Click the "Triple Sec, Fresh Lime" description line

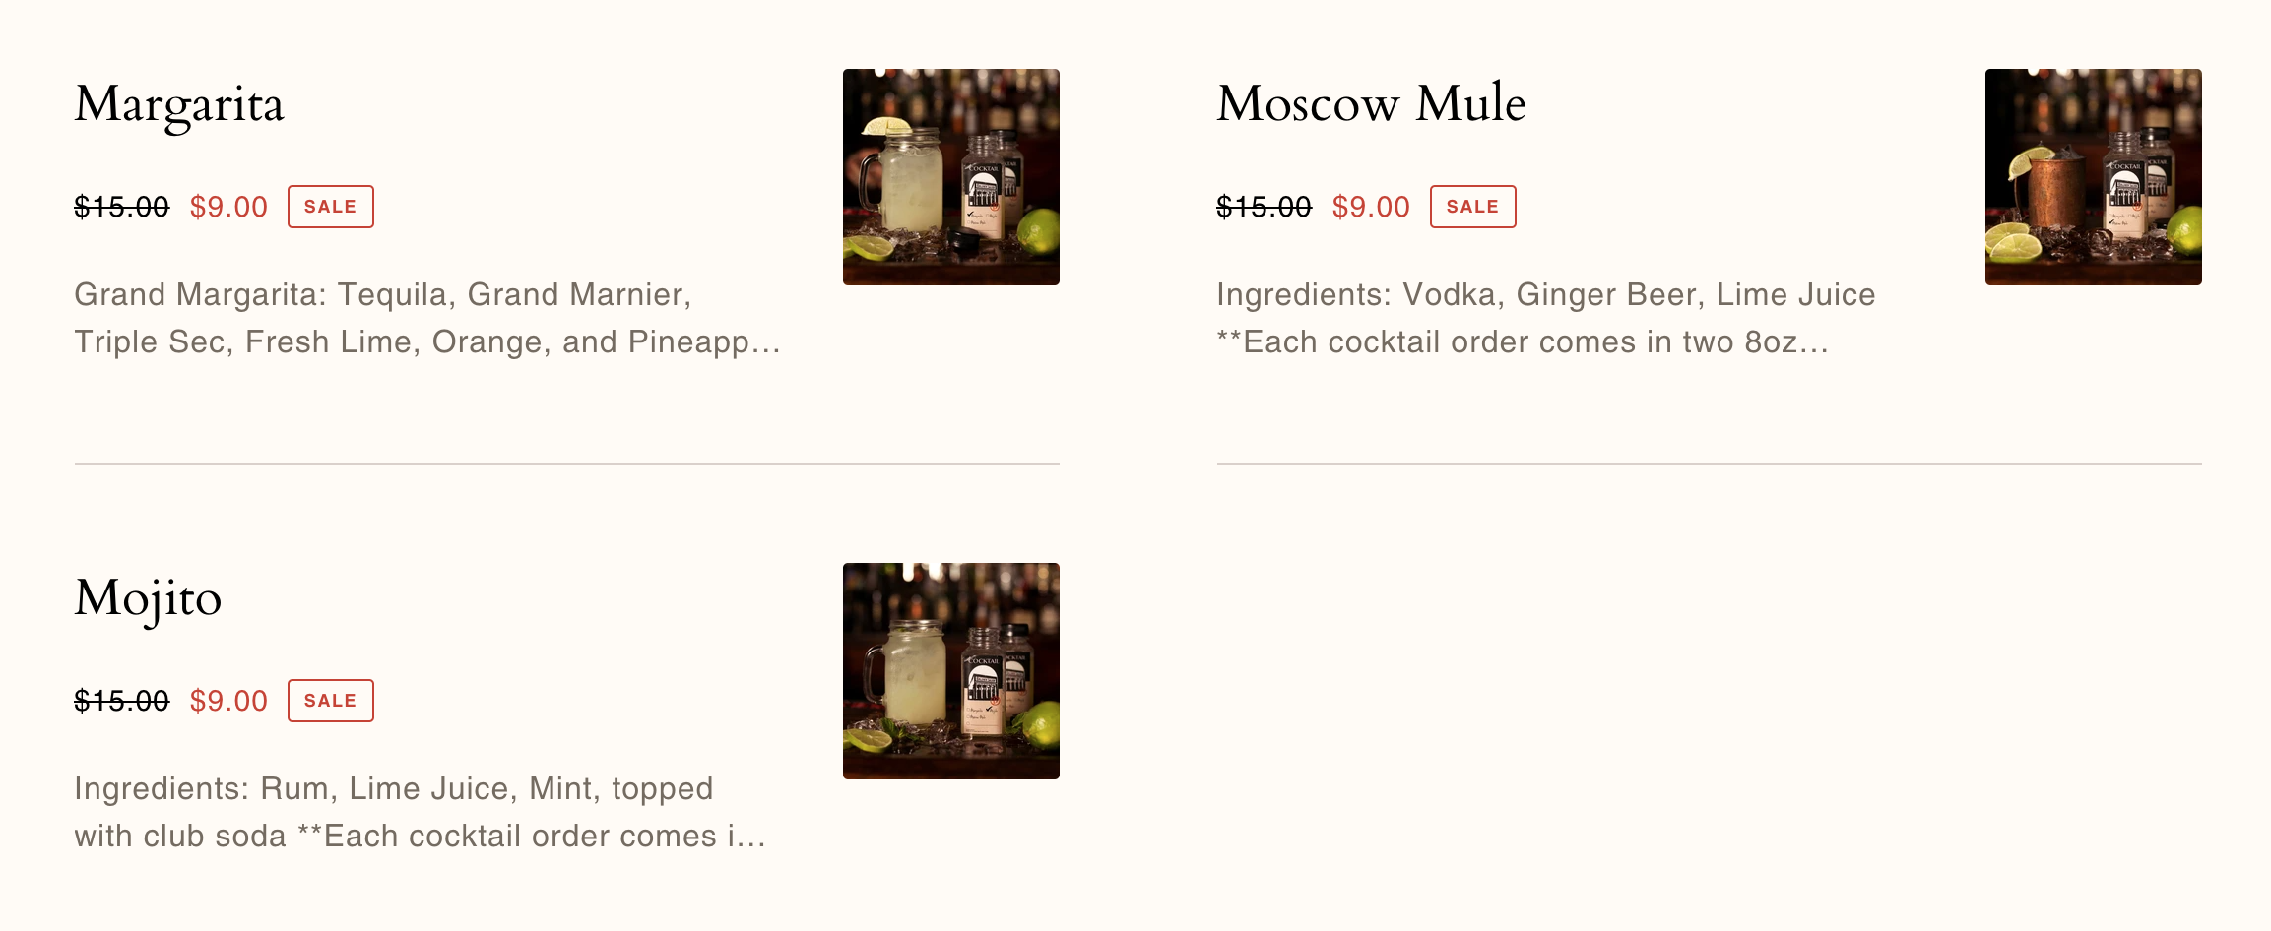pyautogui.click(x=426, y=341)
